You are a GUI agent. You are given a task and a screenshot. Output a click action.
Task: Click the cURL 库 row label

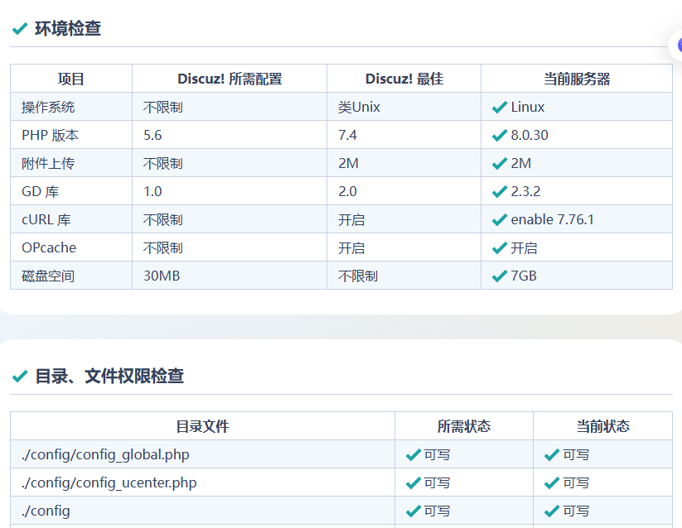coord(46,219)
